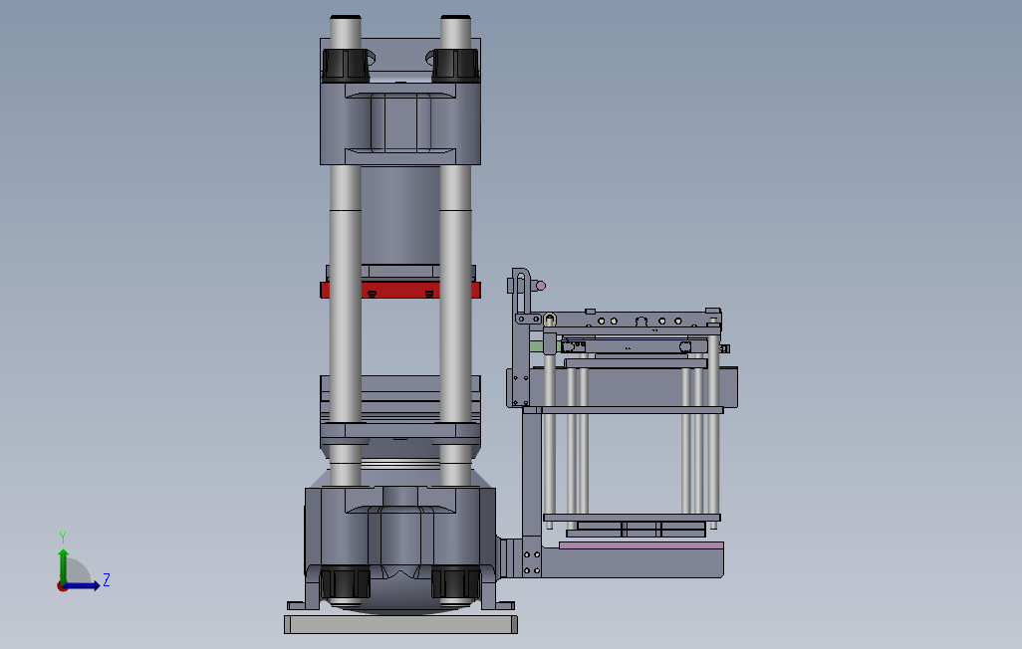The image size is (1022, 649).
Task: Select the pink knob on the lever arm
Action: (540, 286)
